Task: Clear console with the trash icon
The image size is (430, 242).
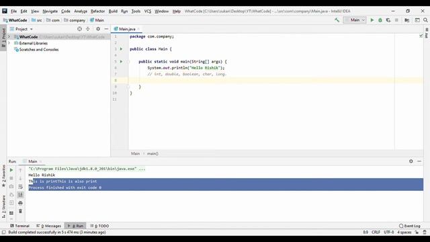Action: click(x=20, y=211)
